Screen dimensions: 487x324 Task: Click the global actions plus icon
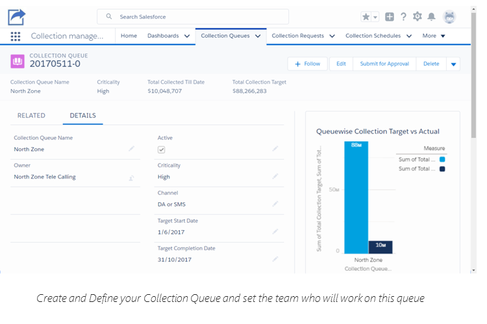point(390,17)
